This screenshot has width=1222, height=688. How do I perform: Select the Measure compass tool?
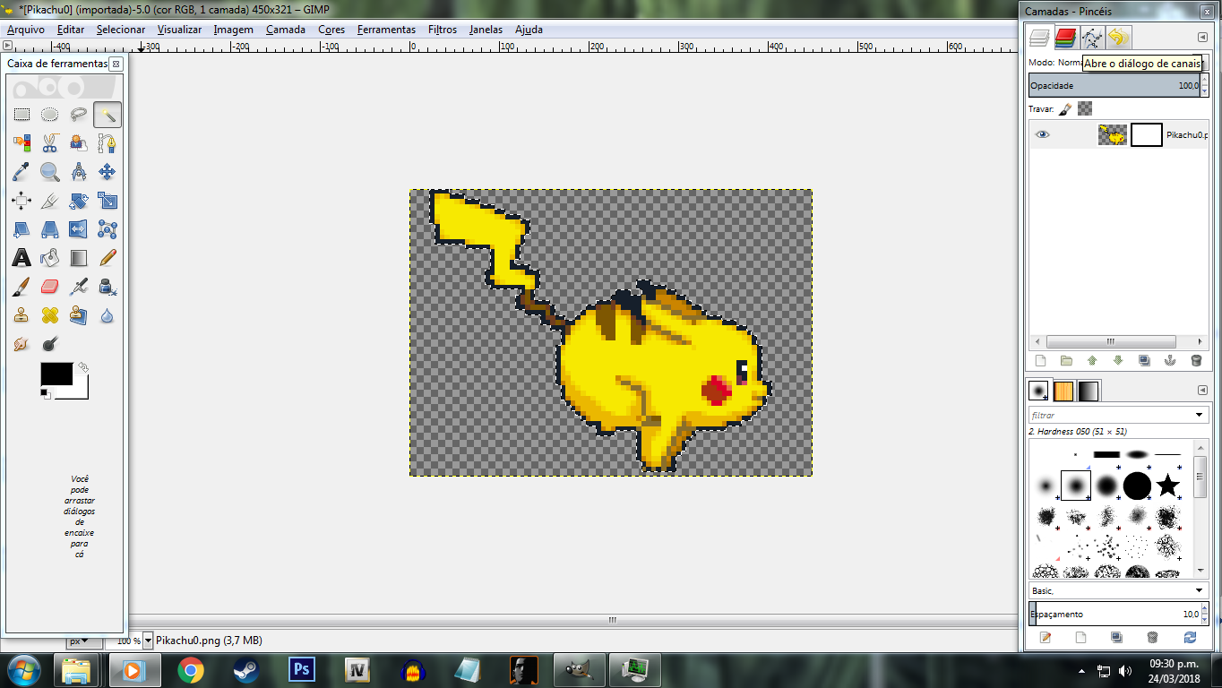click(79, 172)
